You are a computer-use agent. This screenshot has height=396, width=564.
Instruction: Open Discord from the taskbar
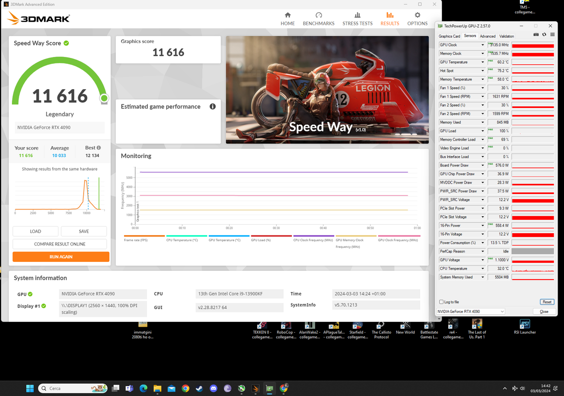[x=213, y=388]
